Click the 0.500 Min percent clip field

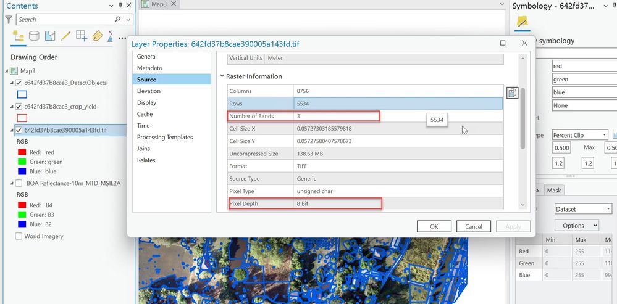tap(561, 147)
